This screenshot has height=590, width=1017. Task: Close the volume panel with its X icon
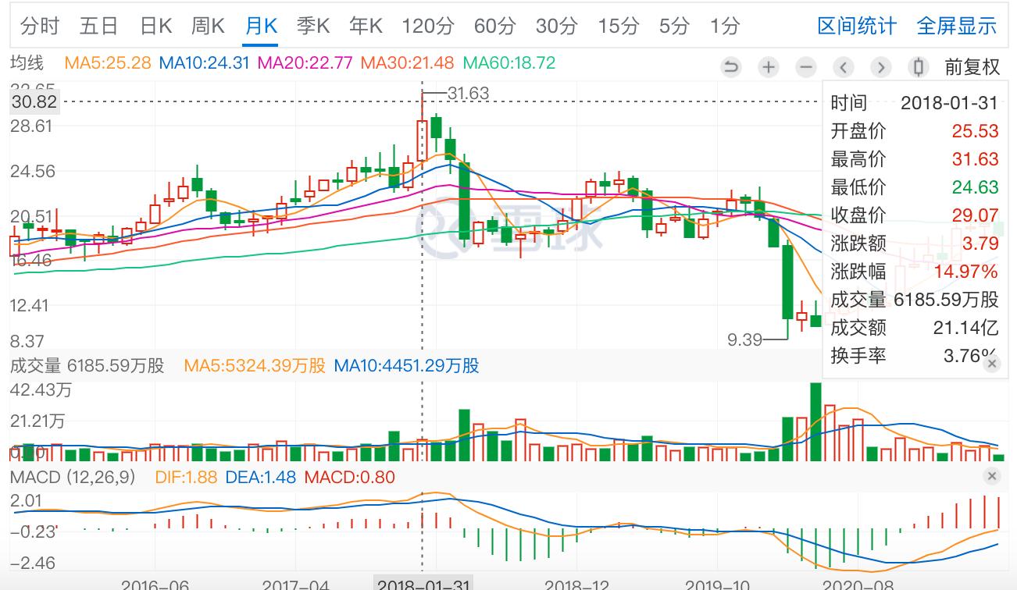992,364
